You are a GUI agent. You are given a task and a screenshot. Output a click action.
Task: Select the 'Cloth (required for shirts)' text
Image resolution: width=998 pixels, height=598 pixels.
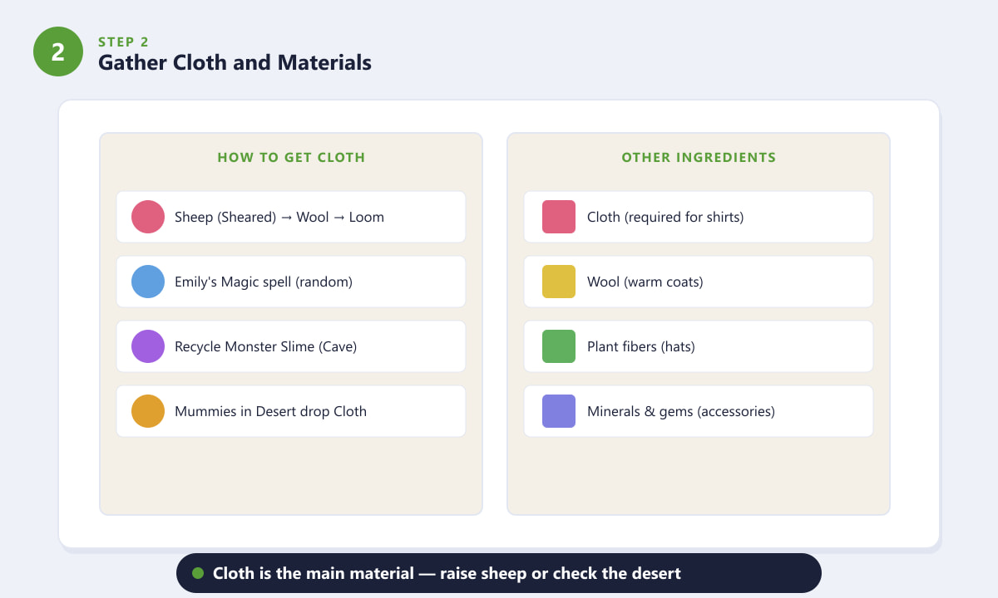665,217
